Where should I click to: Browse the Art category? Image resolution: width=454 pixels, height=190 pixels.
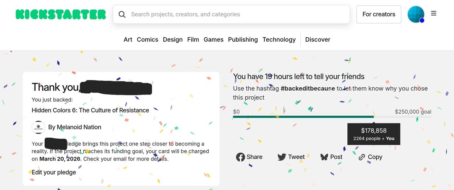(128, 39)
